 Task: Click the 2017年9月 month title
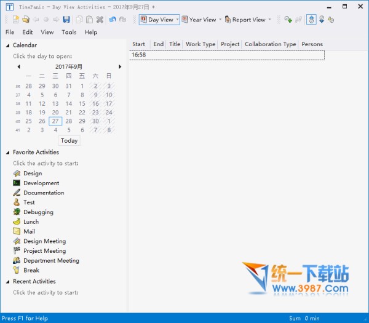click(69, 66)
